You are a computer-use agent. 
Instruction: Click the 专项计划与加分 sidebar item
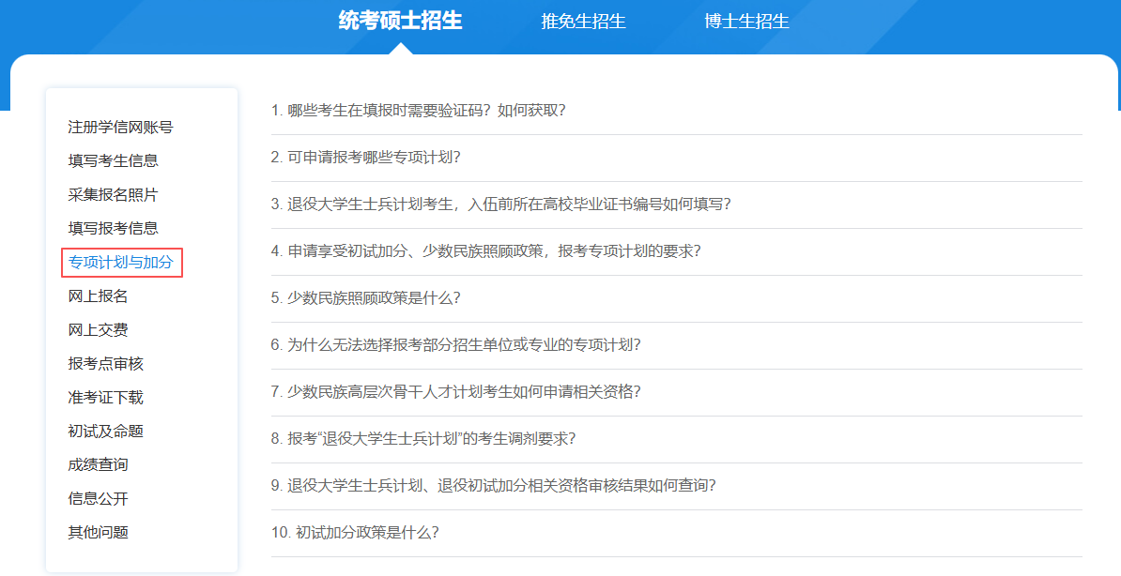pos(121,263)
